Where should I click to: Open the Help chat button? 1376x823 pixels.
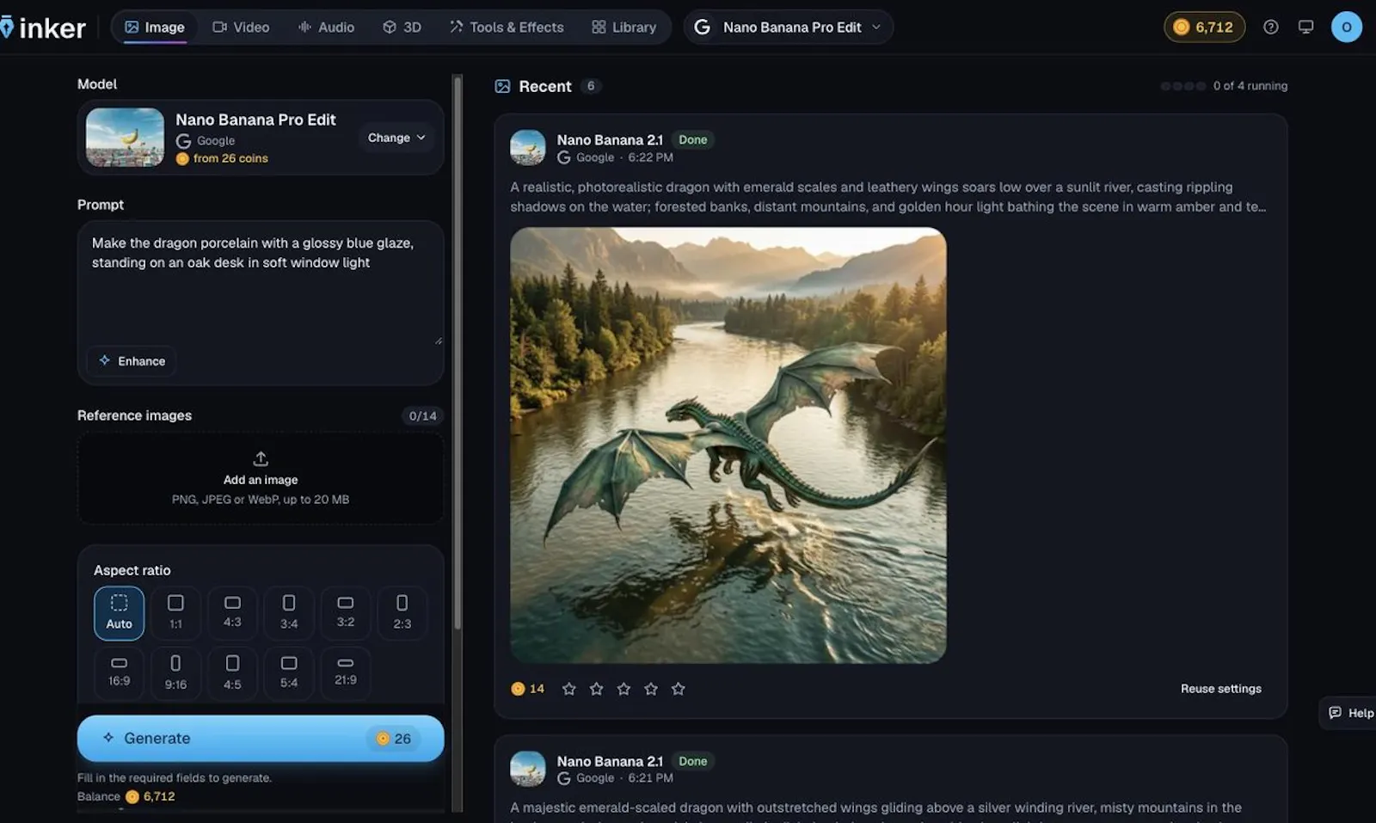point(1350,713)
